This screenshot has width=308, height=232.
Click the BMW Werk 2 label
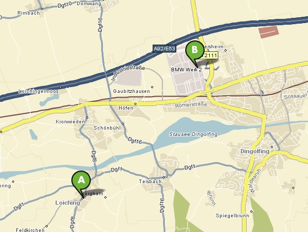point(186,69)
